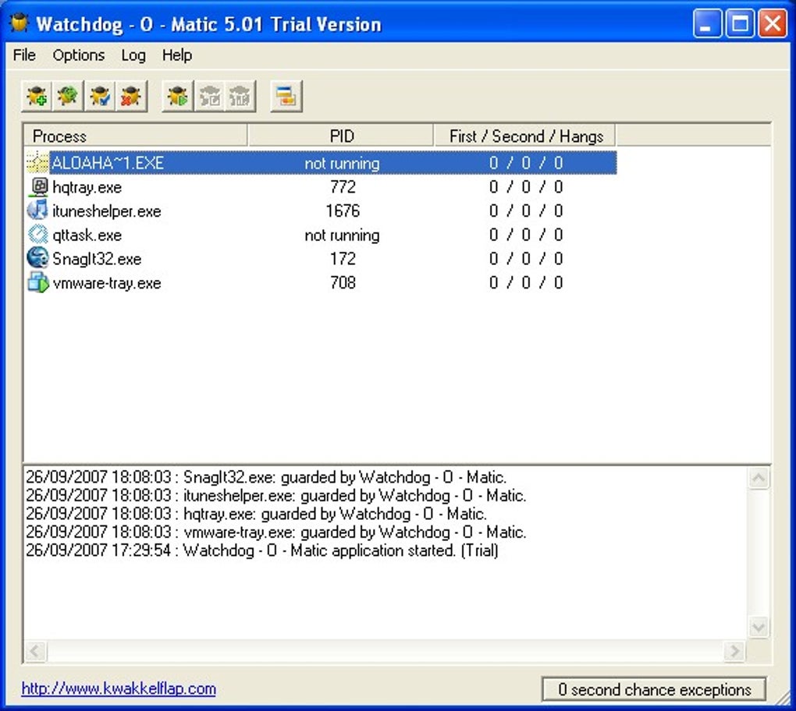Click log line about SnagIt32.exe guarded
Screen dimensions: 796x711
pyautogui.click(x=266, y=476)
